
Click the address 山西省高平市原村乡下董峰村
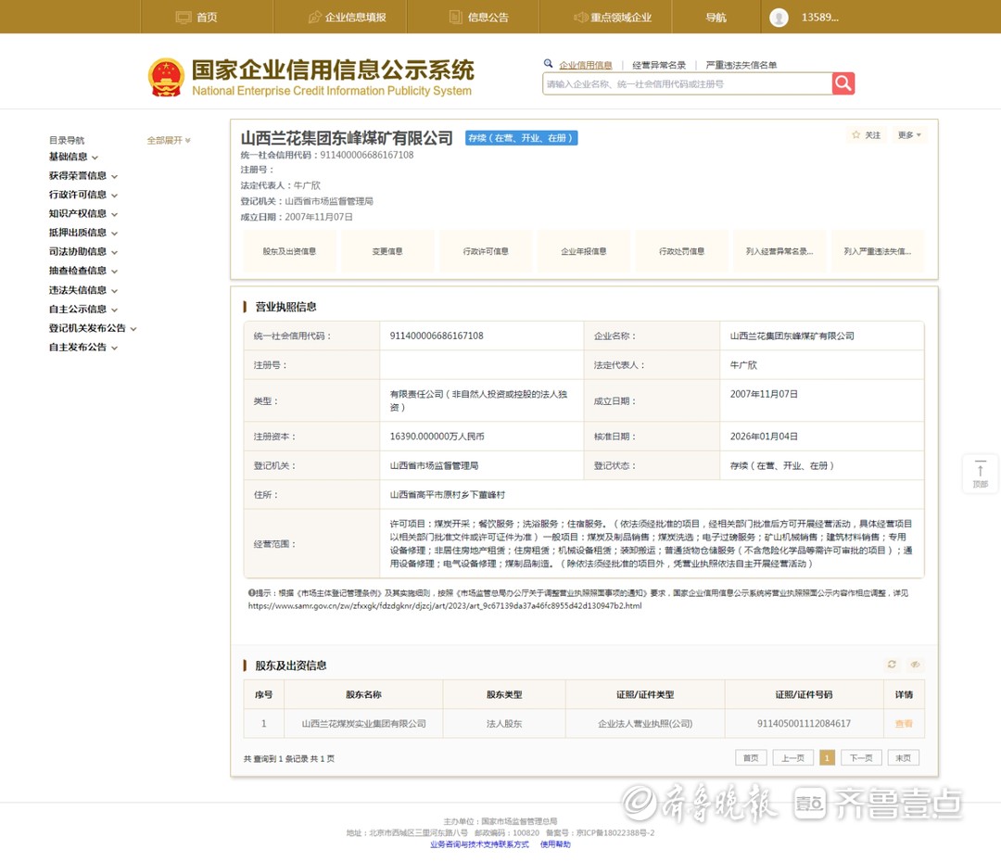[448, 495]
